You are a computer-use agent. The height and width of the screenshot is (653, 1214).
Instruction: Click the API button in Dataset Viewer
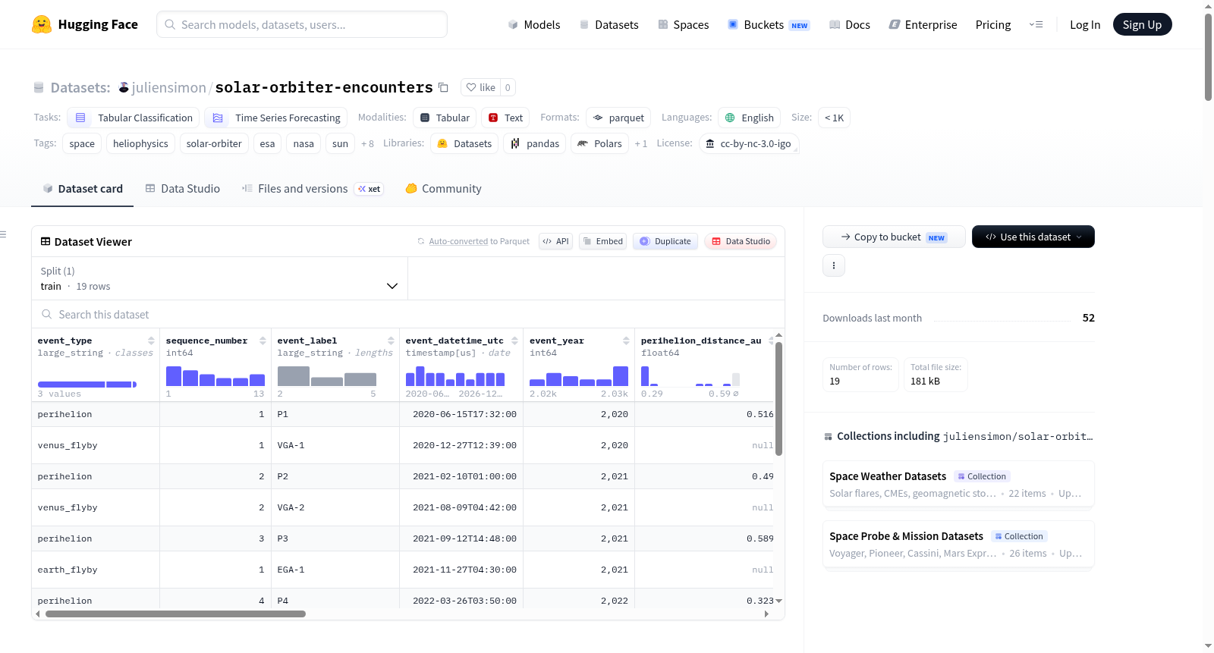[x=555, y=241]
